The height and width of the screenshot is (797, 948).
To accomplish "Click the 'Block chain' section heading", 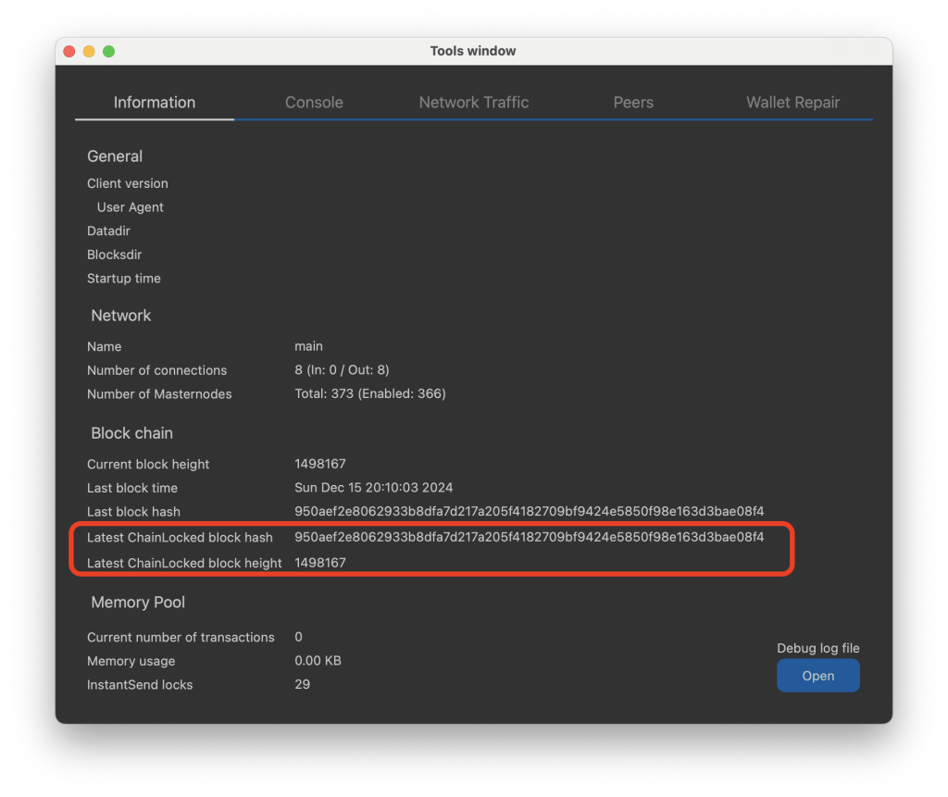I will point(131,433).
